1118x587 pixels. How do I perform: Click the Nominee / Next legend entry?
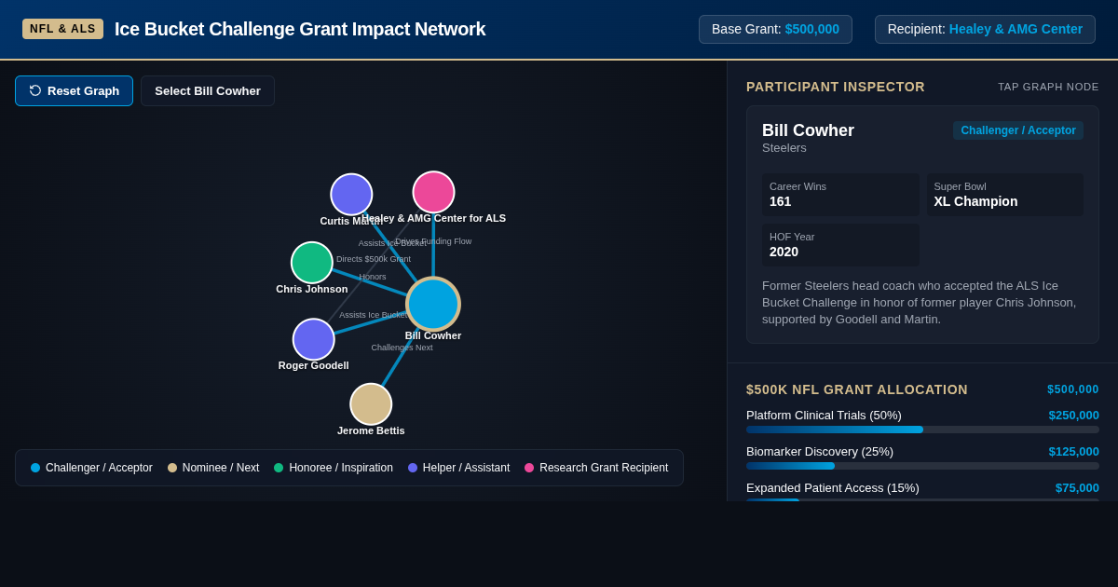click(x=213, y=468)
